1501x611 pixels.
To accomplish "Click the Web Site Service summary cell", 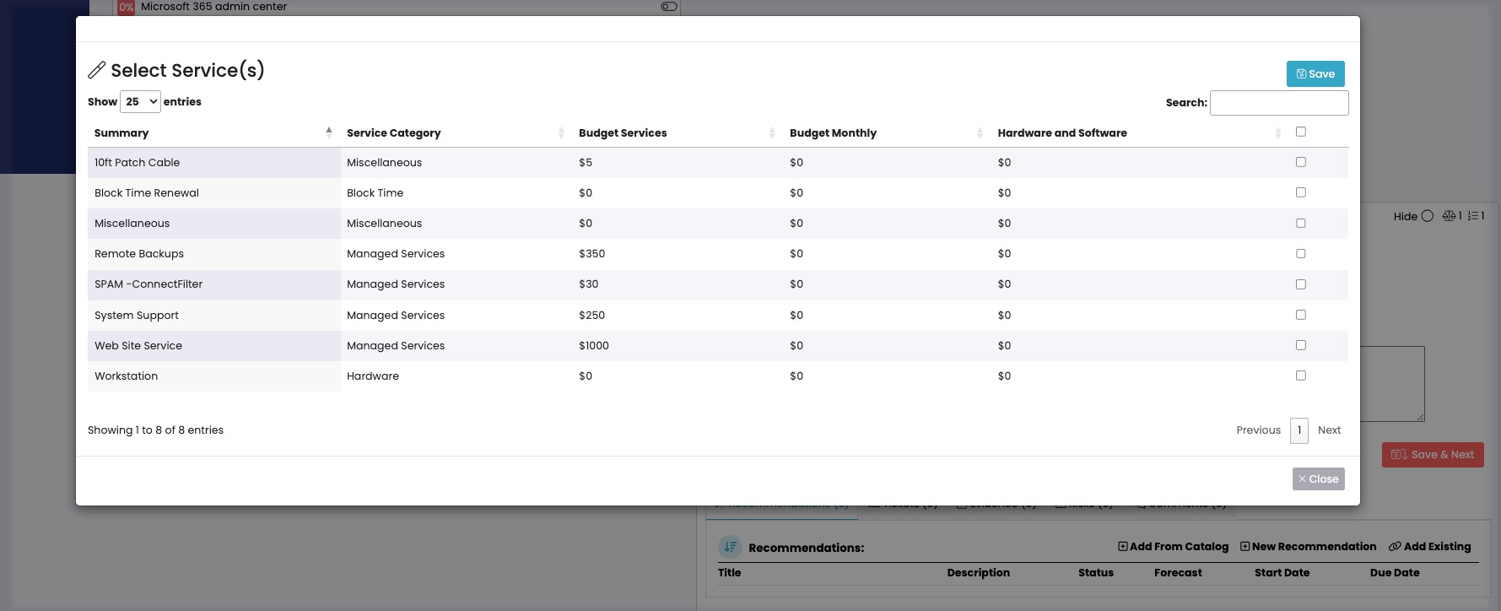I will coord(213,345).
